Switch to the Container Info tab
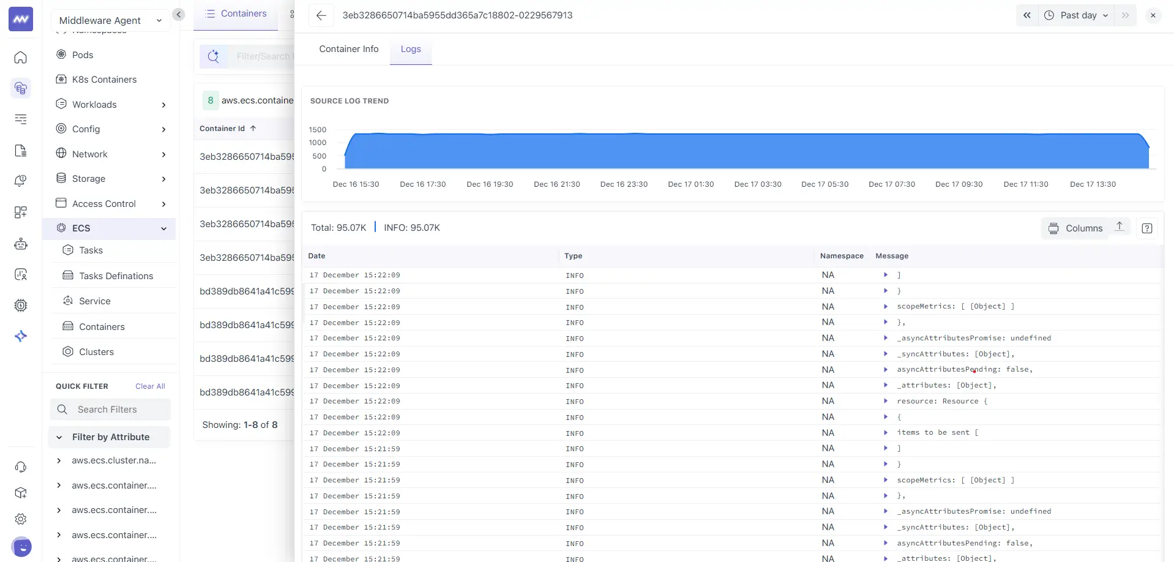The image size is (1174, 562). pos(348,49)
